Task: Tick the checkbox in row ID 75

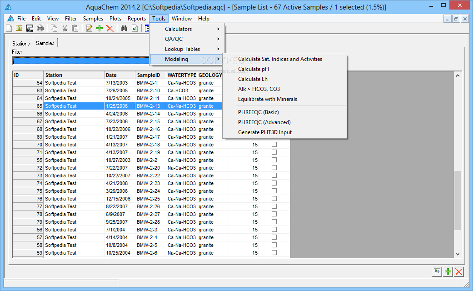Action: pos(274,191)
